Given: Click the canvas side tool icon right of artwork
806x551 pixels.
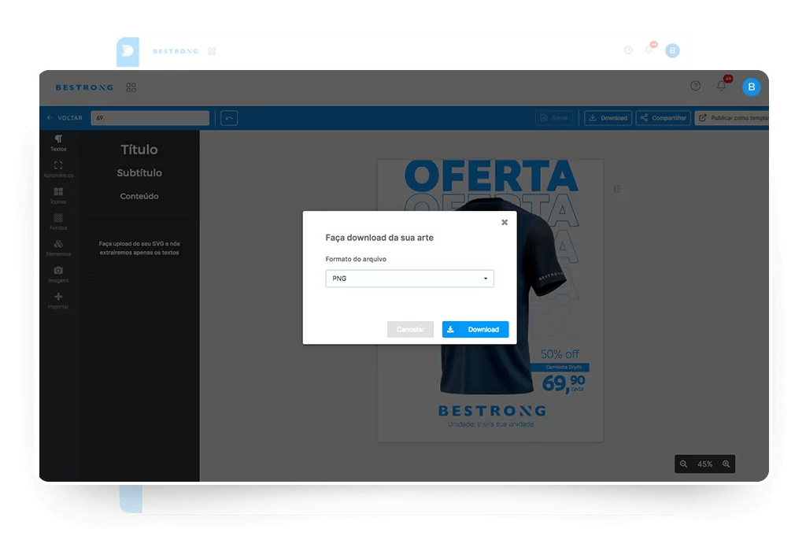Looking at the screenshot, I should (x=617, y=189).
